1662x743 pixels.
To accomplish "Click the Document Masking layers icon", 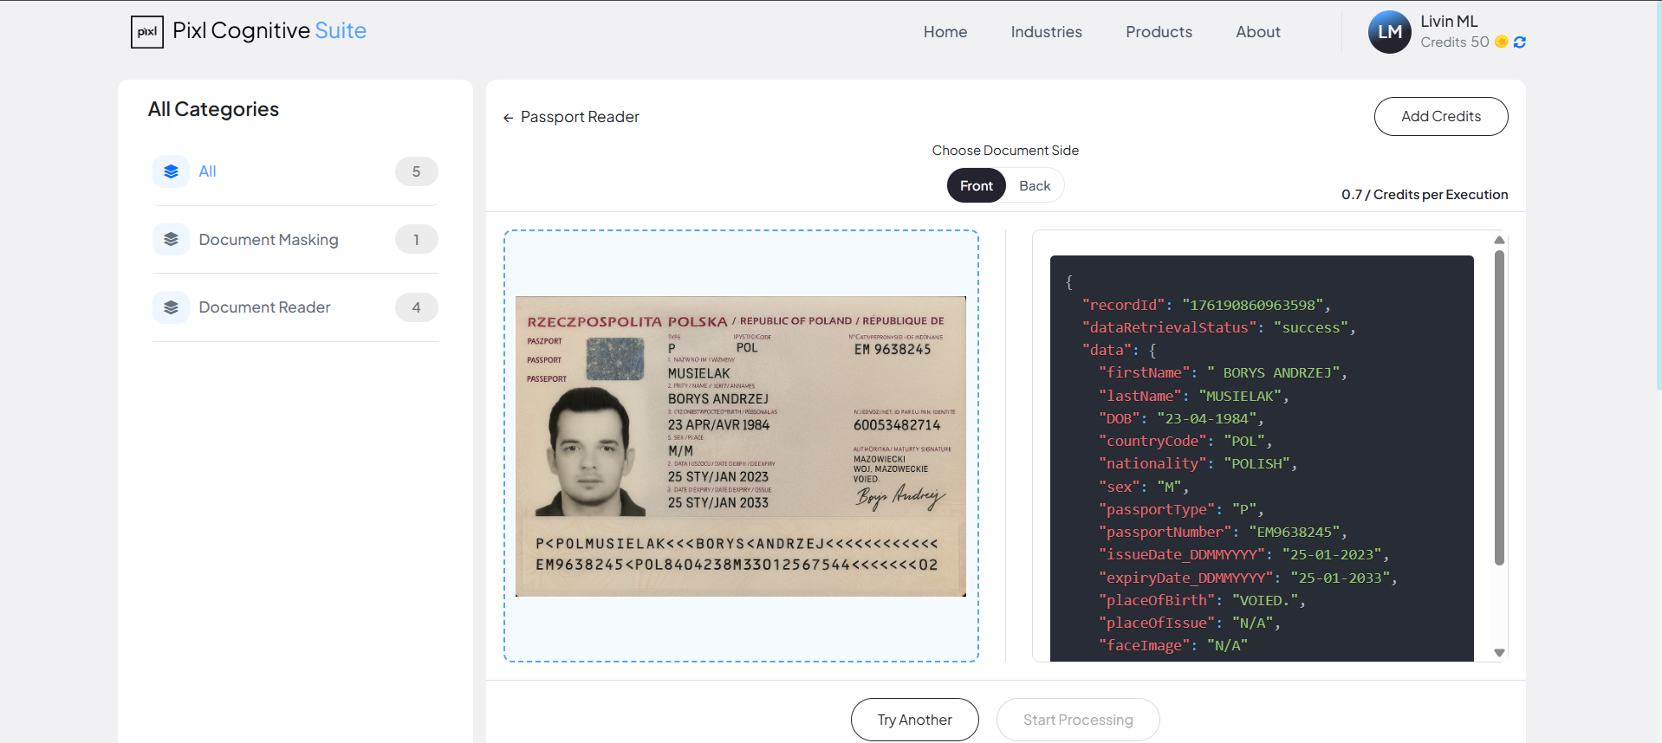I will click(x=171, y=240).
